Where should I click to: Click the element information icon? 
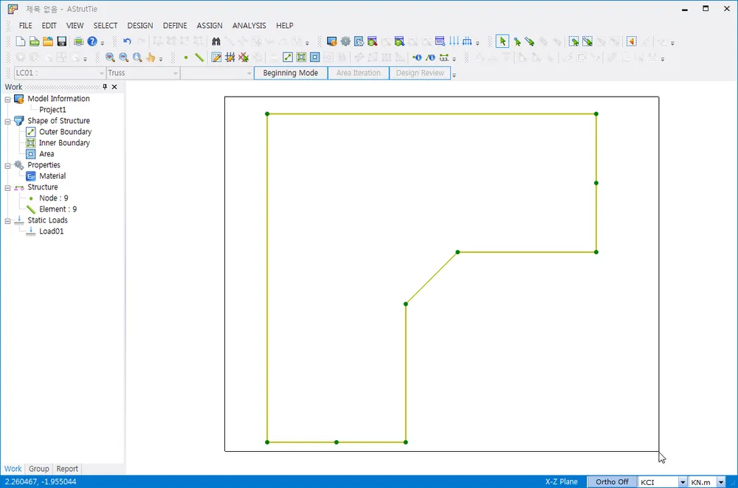(430, 57)
